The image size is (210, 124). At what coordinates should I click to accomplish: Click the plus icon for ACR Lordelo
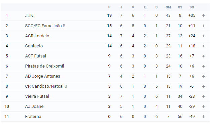click(204, 36)
